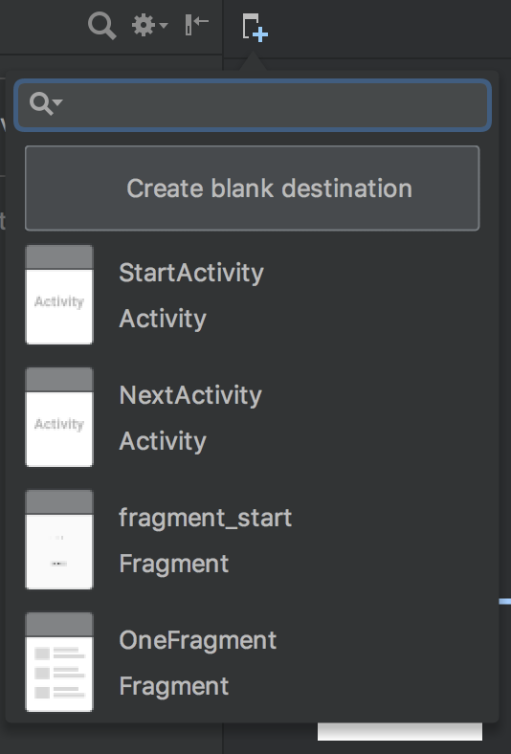Select the fragment_start preview thumbnail
The height and width of the screenshot is (754, 511).
(59, 540)
